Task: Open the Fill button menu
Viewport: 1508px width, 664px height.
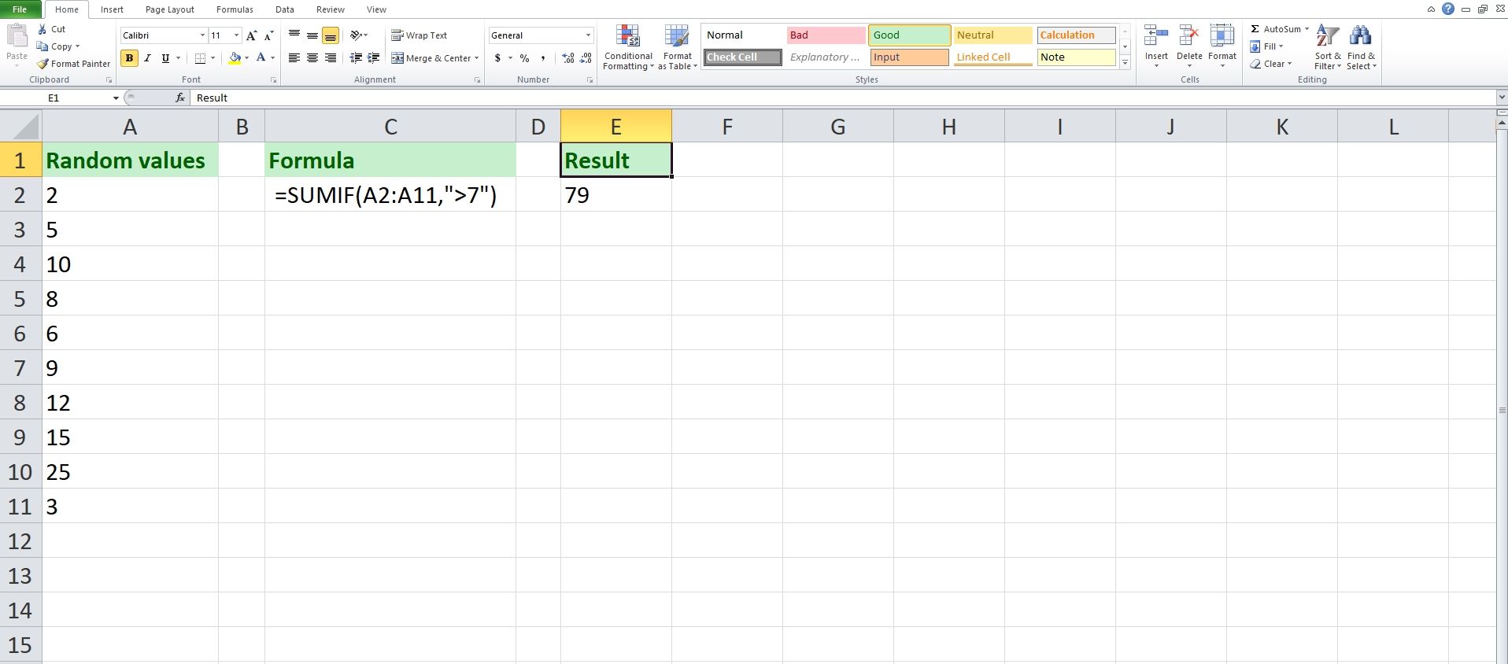Action: (1266, 46)
